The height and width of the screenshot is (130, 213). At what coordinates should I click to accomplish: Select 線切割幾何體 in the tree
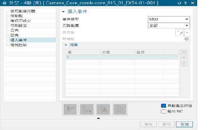[x=23, y=11]
